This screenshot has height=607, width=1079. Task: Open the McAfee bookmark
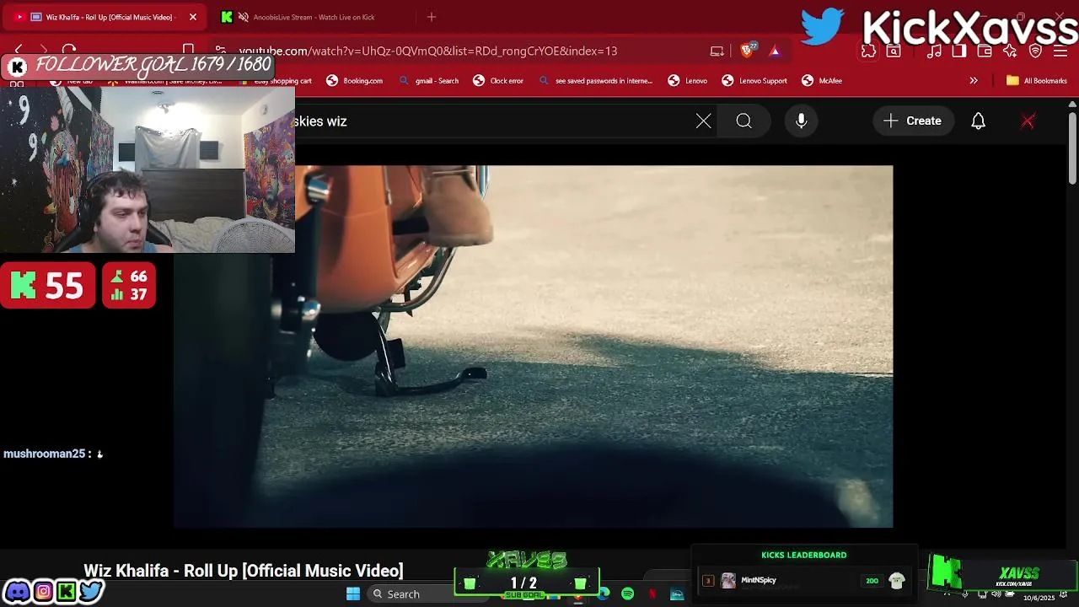[822, 81]
